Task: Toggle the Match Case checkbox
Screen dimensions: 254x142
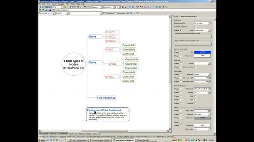Action: [104, 13]
